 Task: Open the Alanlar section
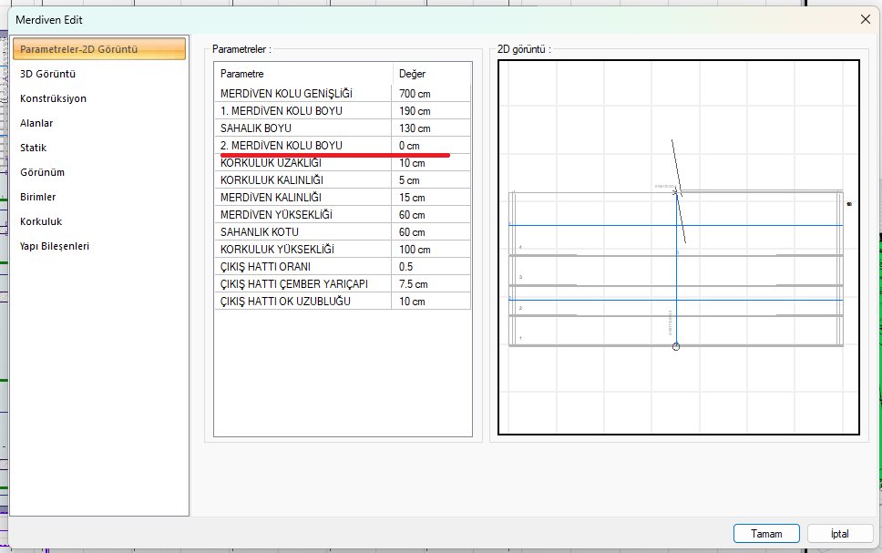[x=36, y=123]
